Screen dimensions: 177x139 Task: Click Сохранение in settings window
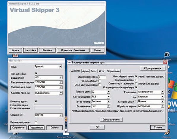pos(18,128)
